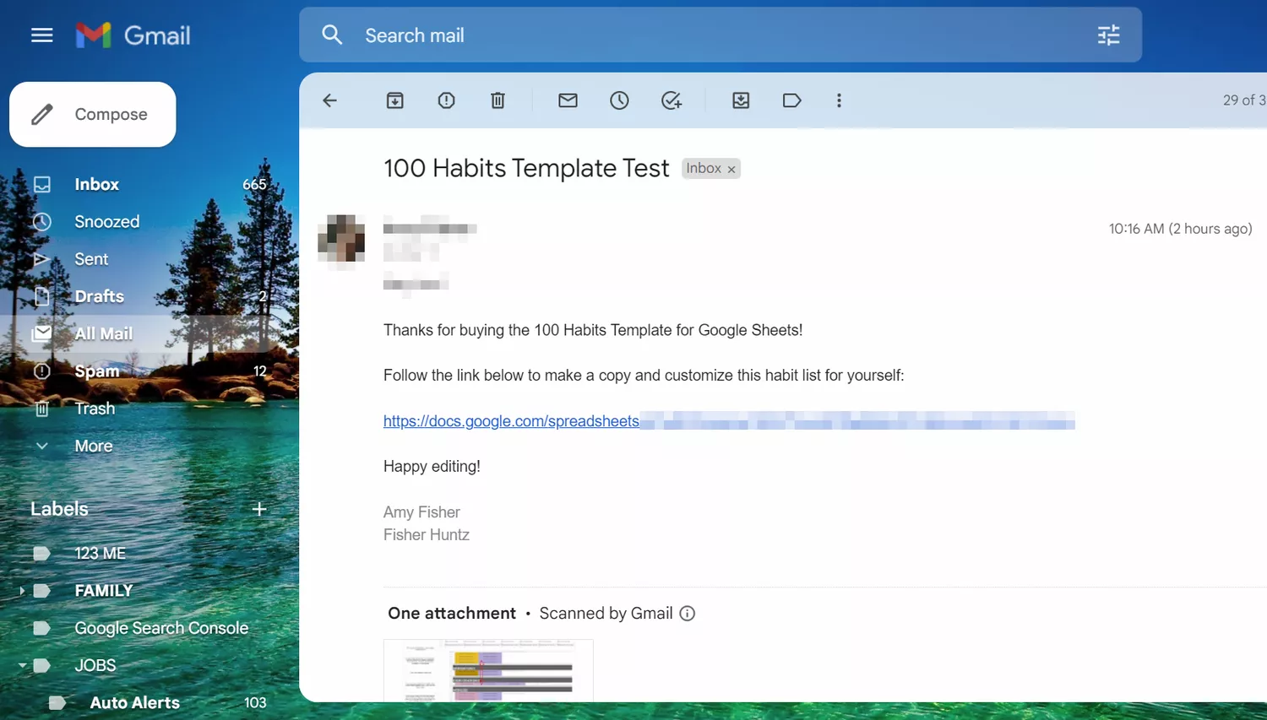Move email to another folder
This screenshot has width=1267, height=720.
pos(741,100)
